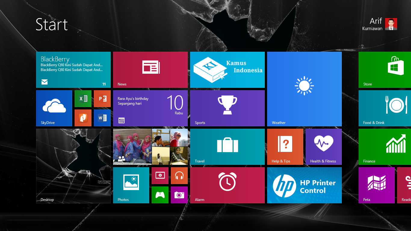Viewport: 411px width, 231px height.
Task: Open the Photos tile
Action: pos(131,185)
